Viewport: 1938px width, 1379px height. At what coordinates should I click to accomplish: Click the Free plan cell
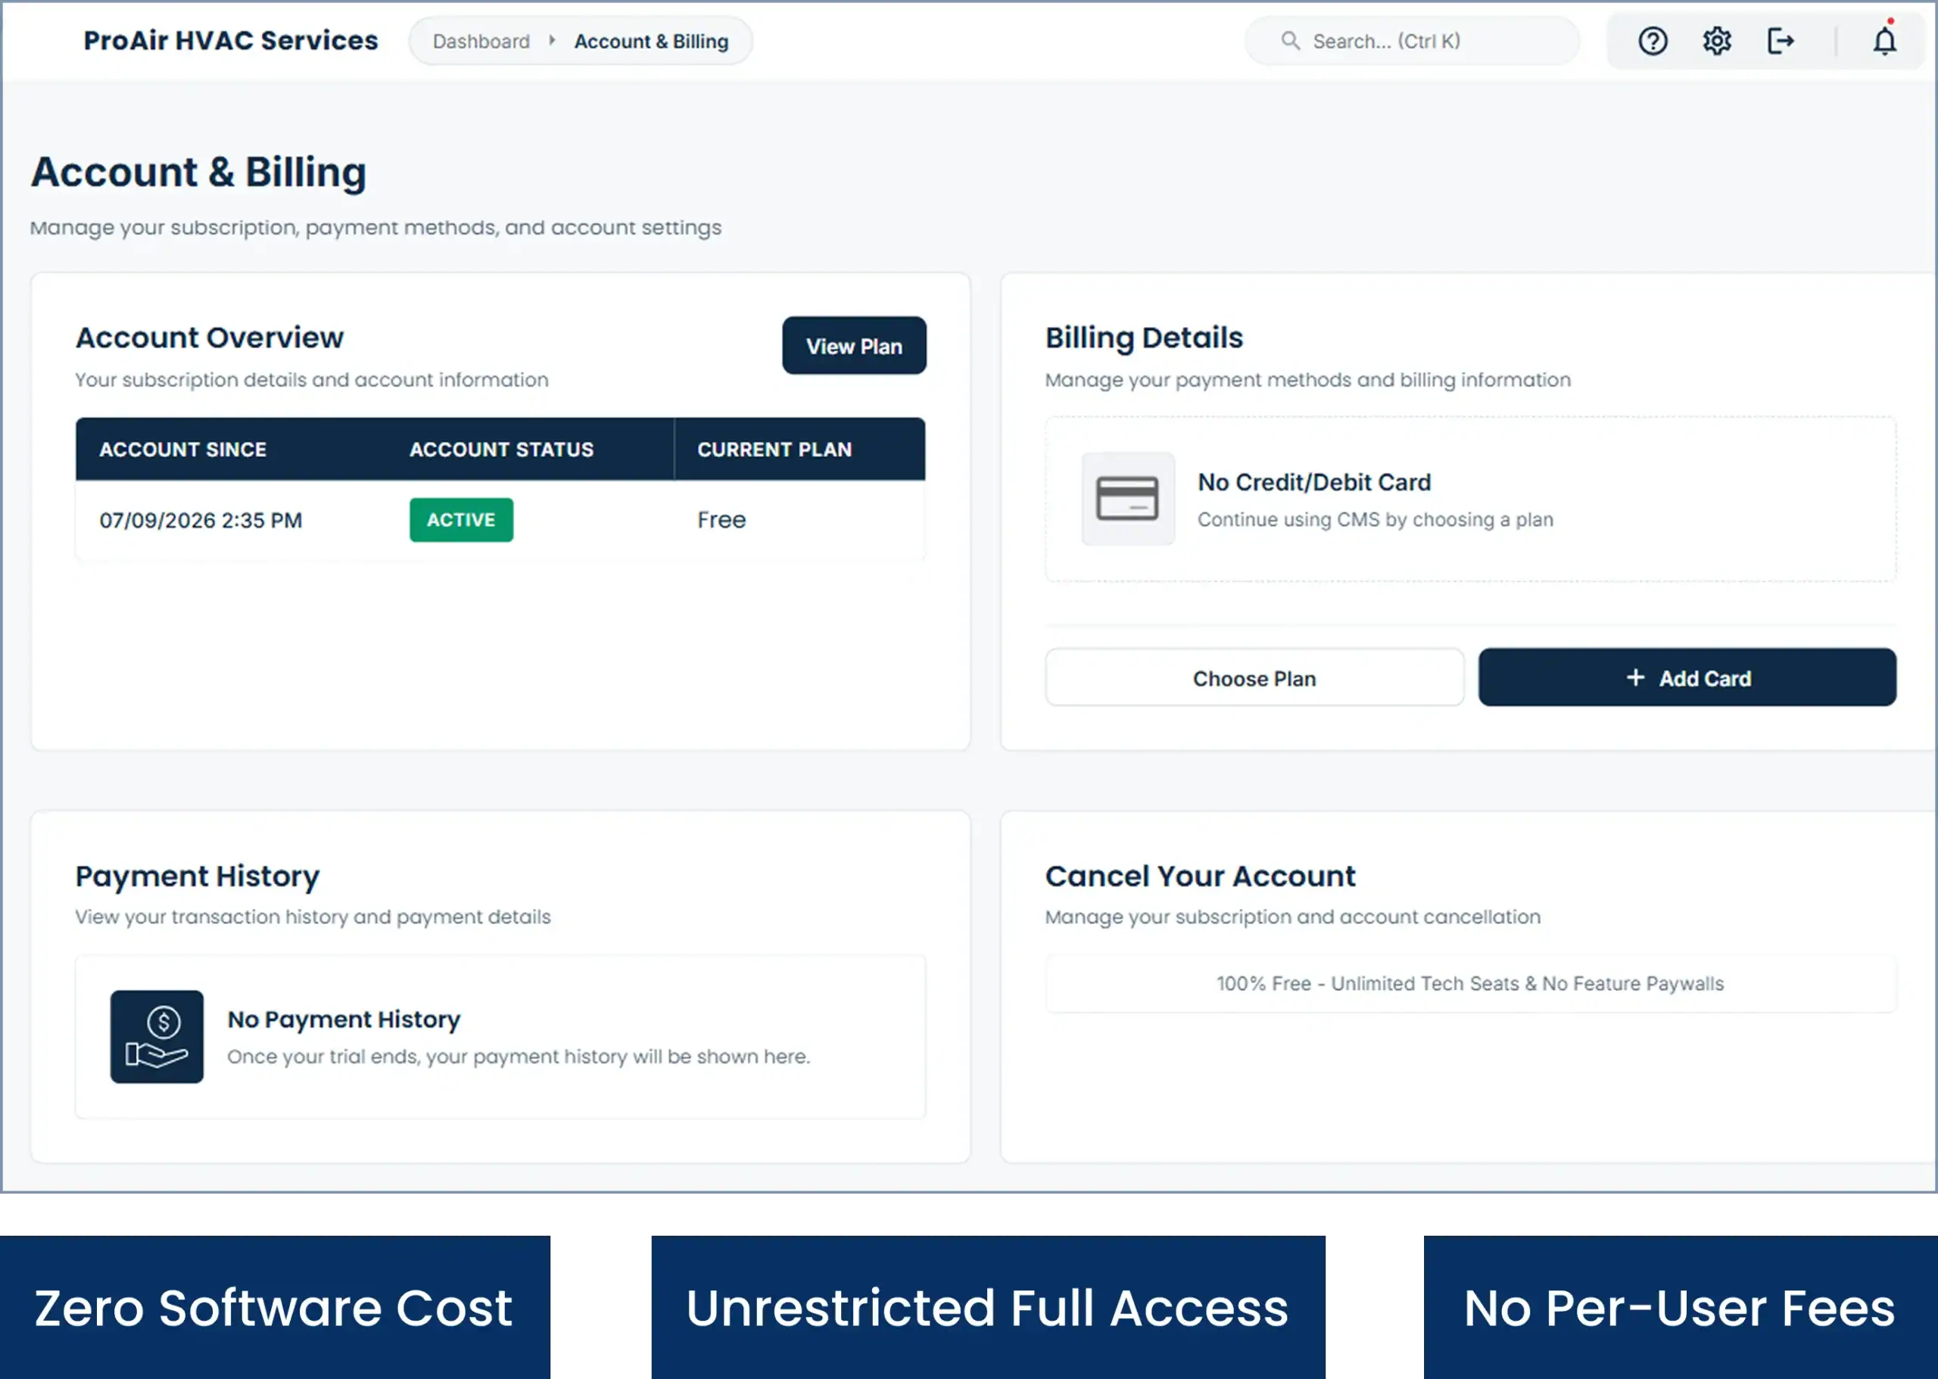tap(721, 520)
